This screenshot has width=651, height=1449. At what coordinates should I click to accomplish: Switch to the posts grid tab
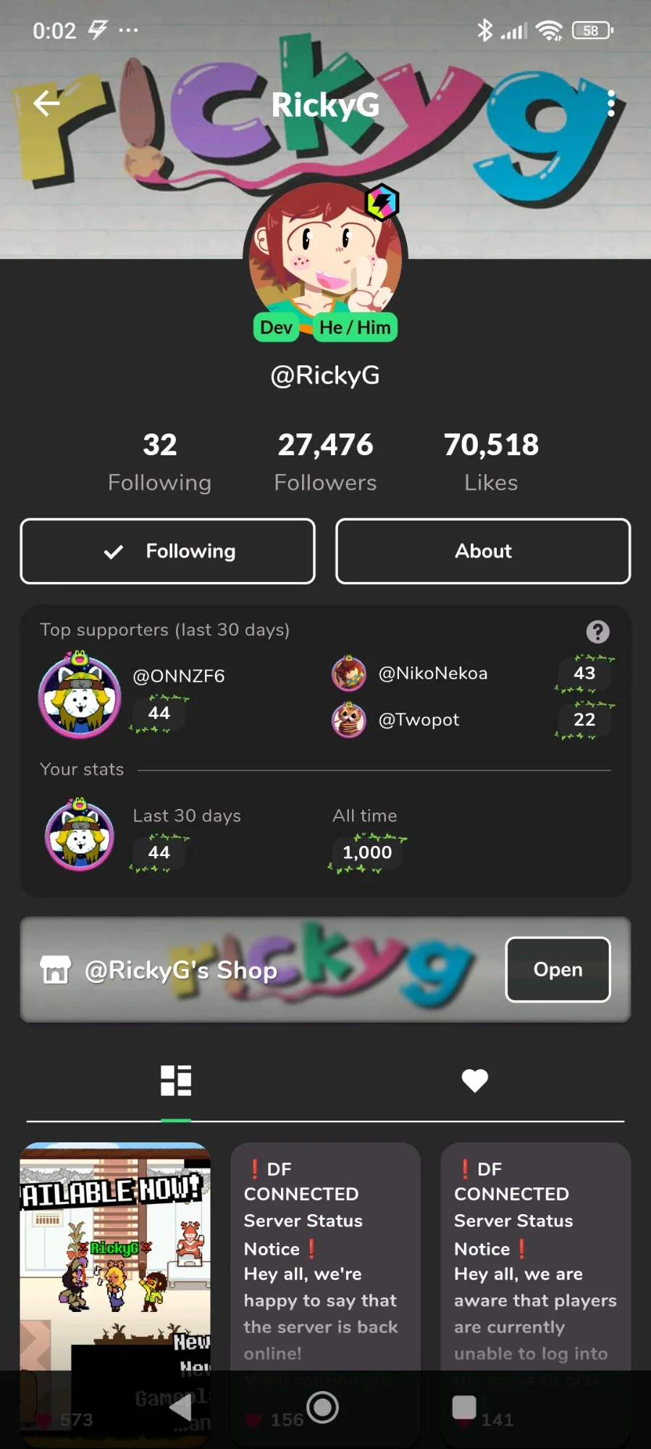point(176,1080)
